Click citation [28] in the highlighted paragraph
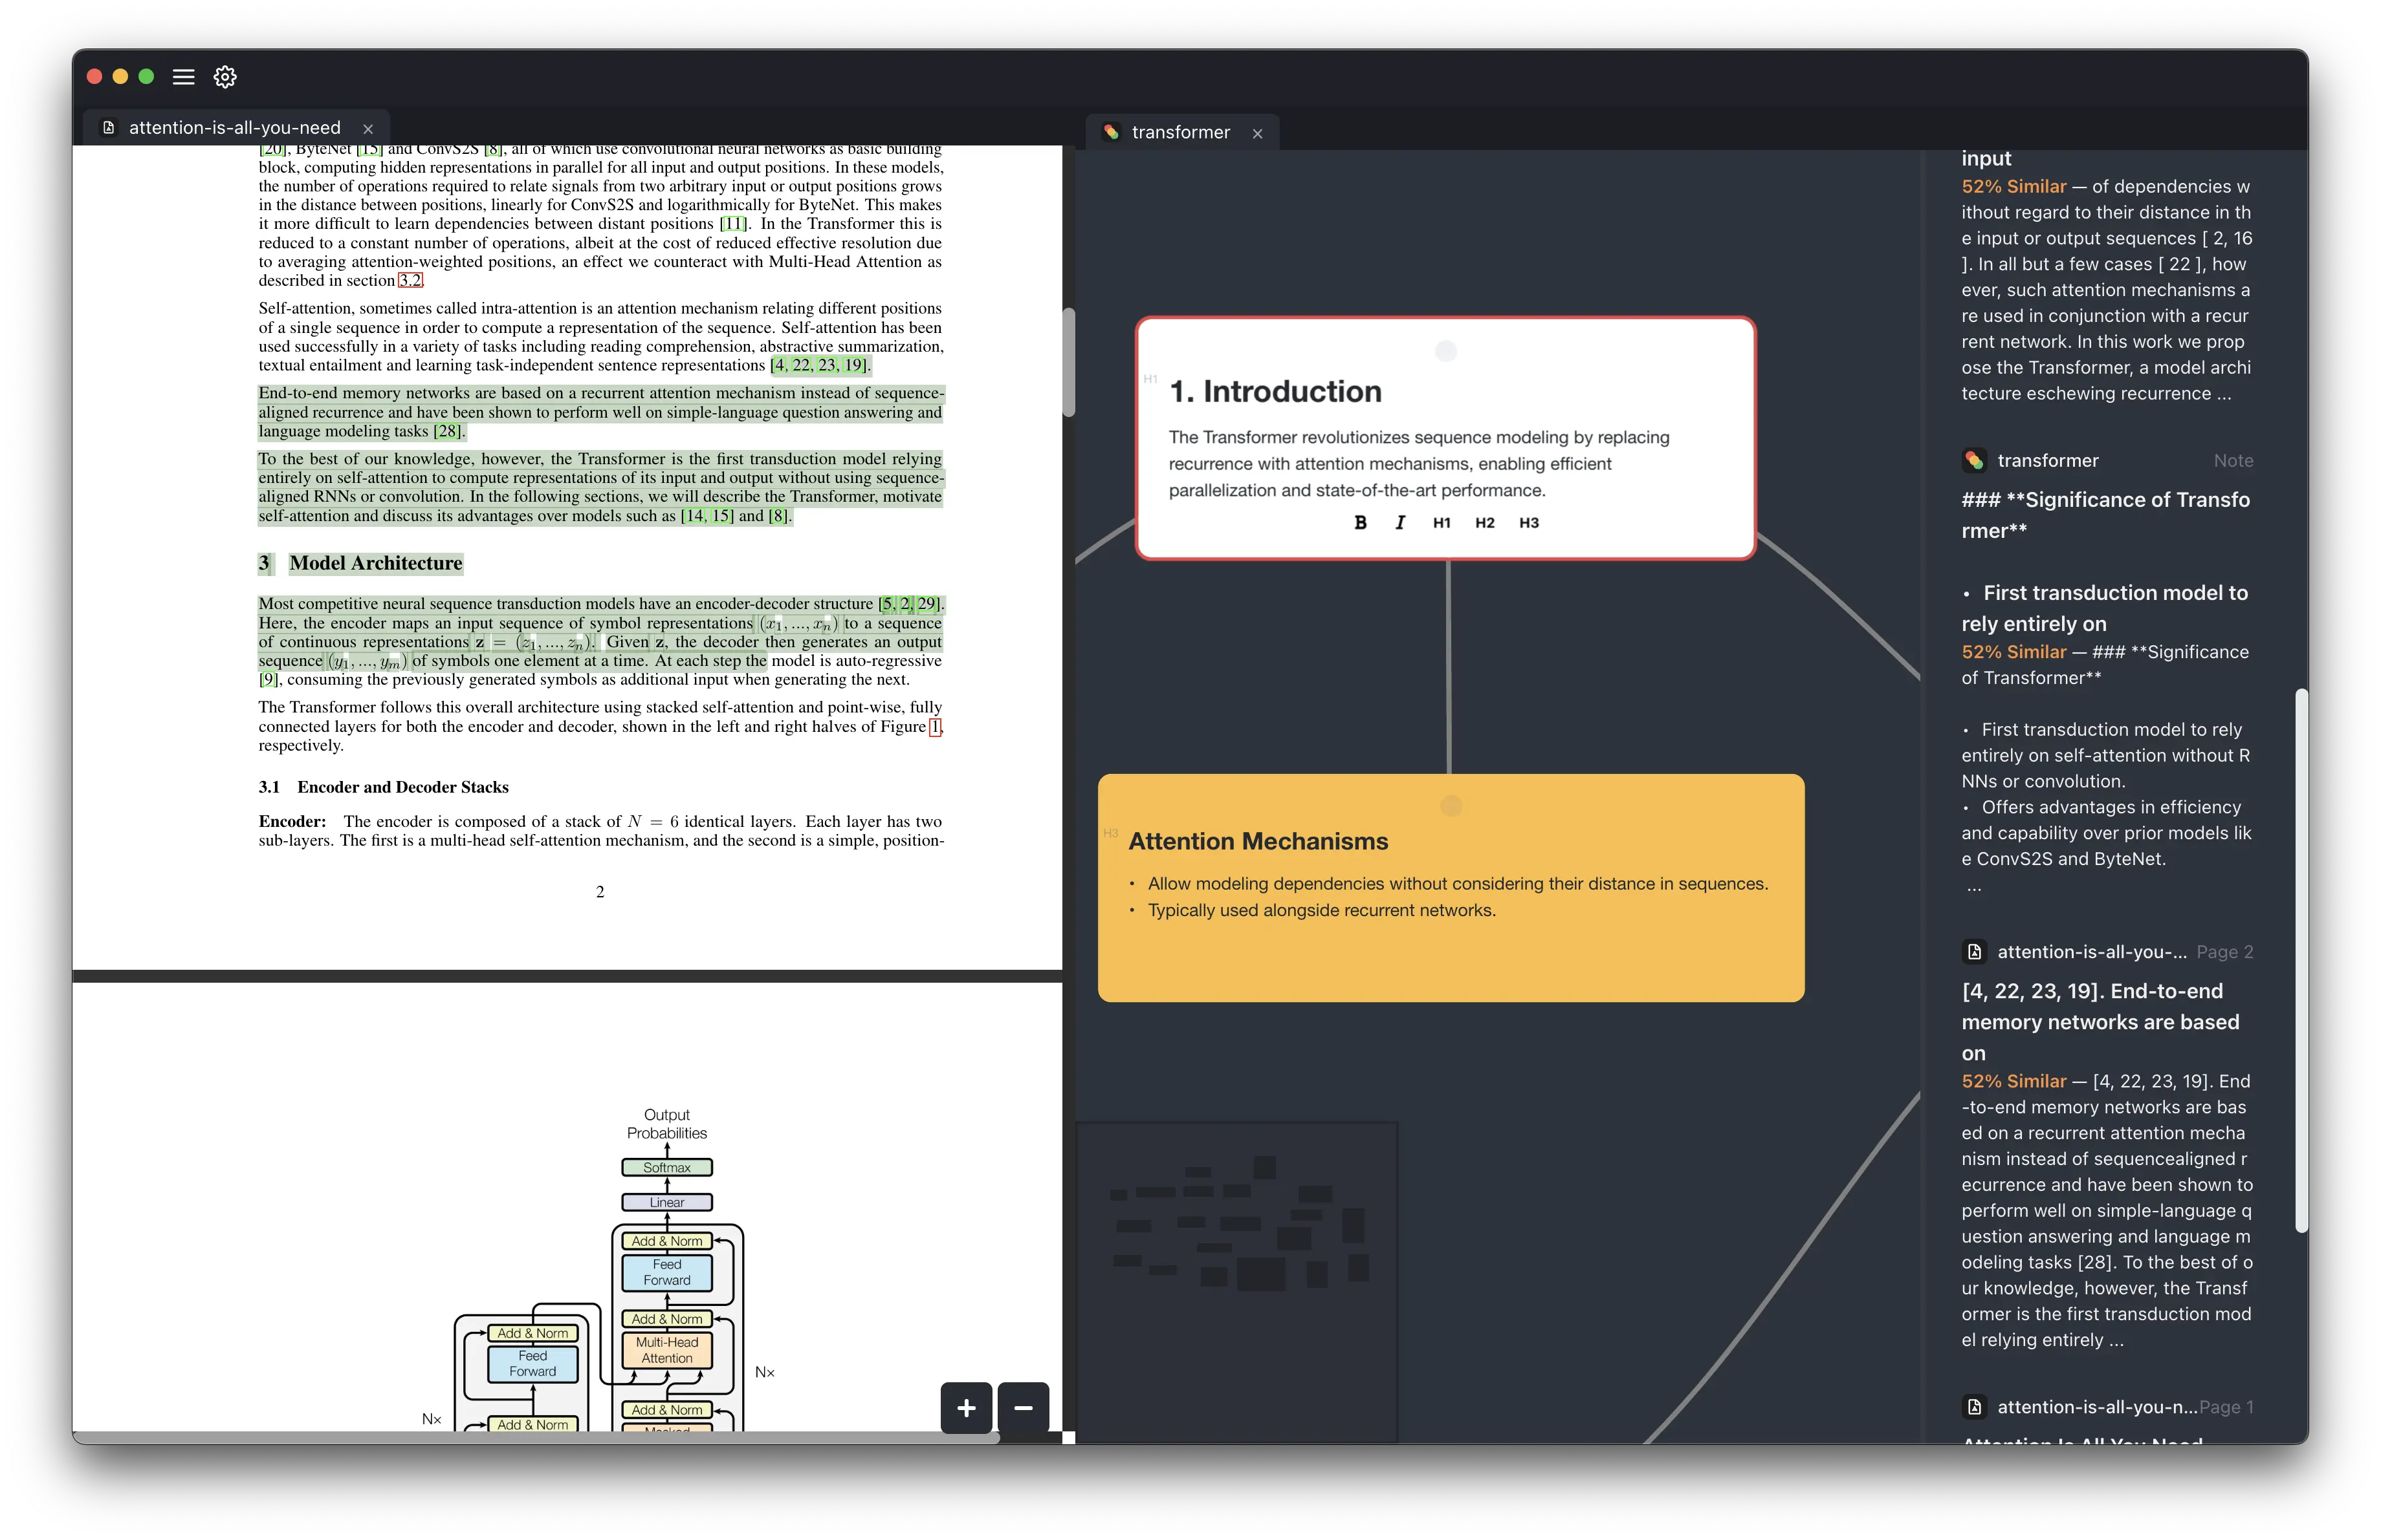This screenshot has height=1540, width=2381. point(447,432)
